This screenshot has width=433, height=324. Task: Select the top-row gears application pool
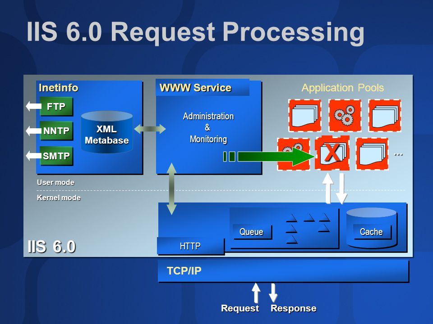345,116
